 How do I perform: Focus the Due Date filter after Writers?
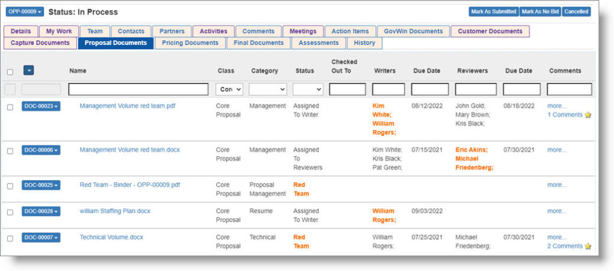pos(430,89)
